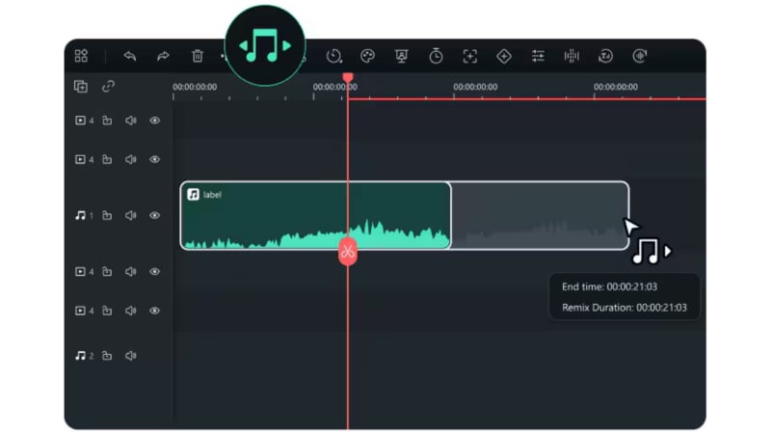Lock video track directly below audio track 1
Image resolution: width=771 pixels, height=434 pixels.
(107, 272)
